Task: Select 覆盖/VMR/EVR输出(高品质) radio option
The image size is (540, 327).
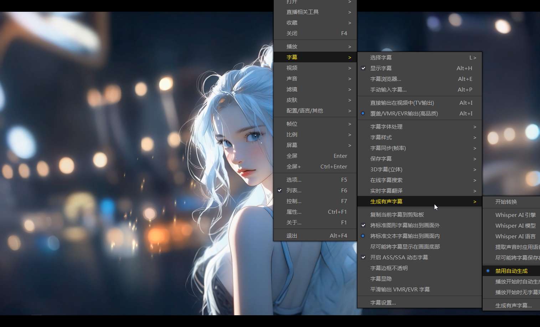Action: click(x=420, y=113)
